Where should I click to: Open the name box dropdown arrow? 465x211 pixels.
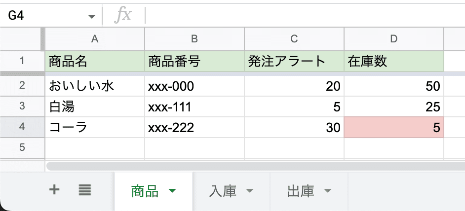click(x=92, y=16)
